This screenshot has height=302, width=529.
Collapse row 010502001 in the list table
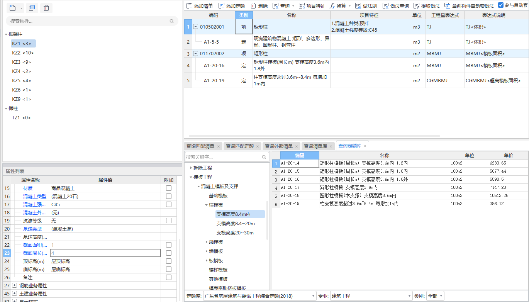195,27
